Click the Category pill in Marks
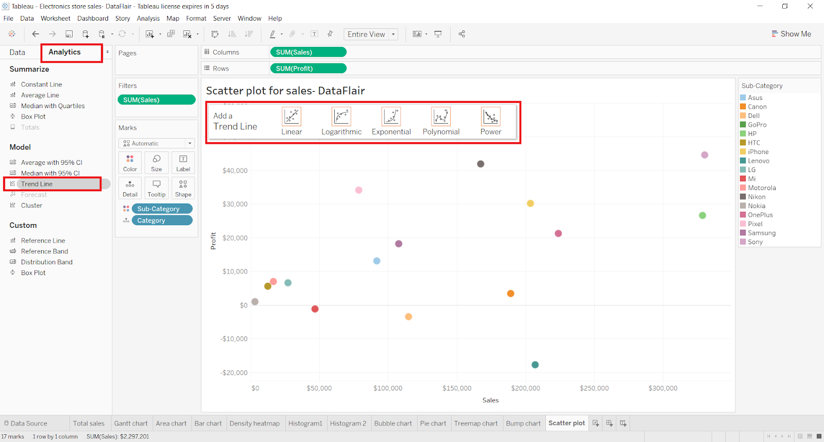The image size is (824, 442). (x=162, y=220)
